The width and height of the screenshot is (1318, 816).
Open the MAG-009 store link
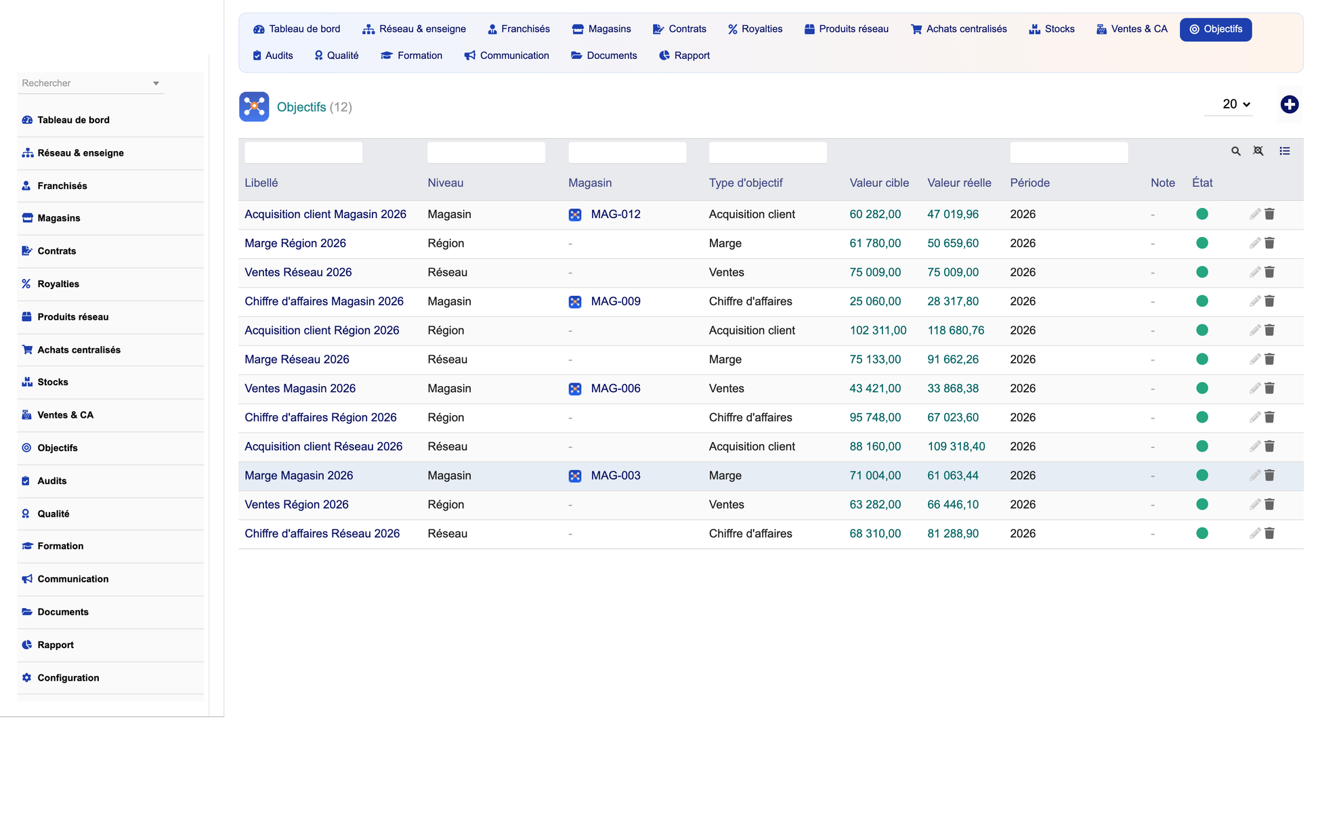(616, 301)
